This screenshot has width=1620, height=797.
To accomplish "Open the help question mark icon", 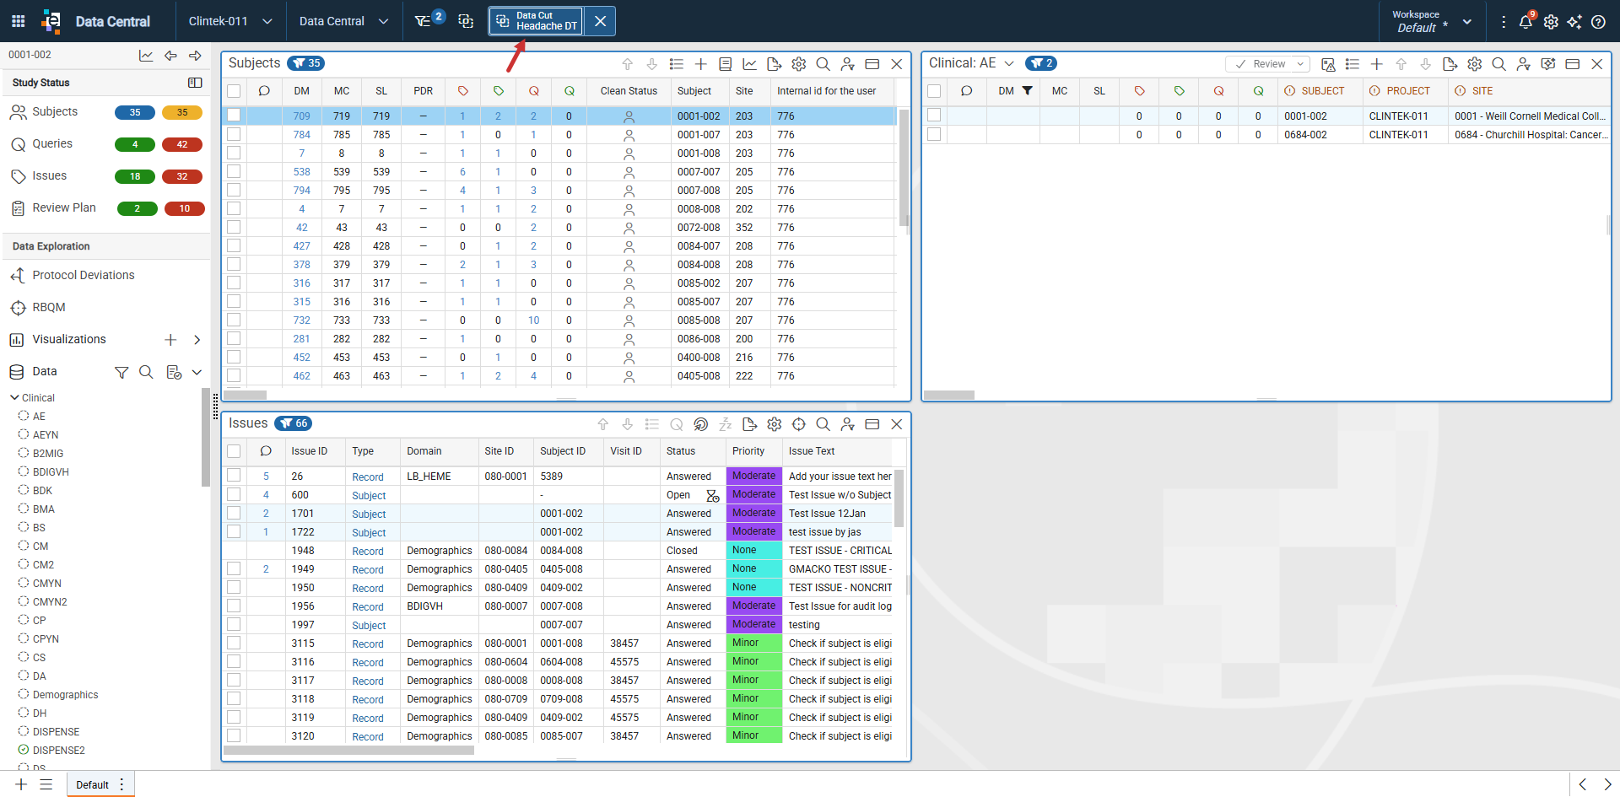I will [1598, 22].
